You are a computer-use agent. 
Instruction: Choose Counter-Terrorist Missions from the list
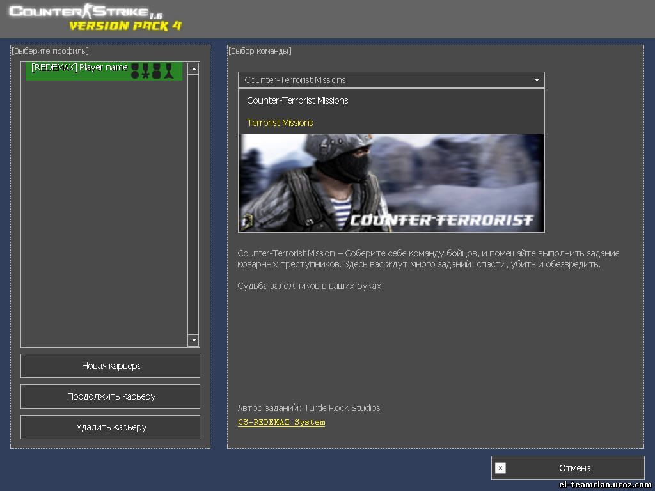(x=297, y=100)
